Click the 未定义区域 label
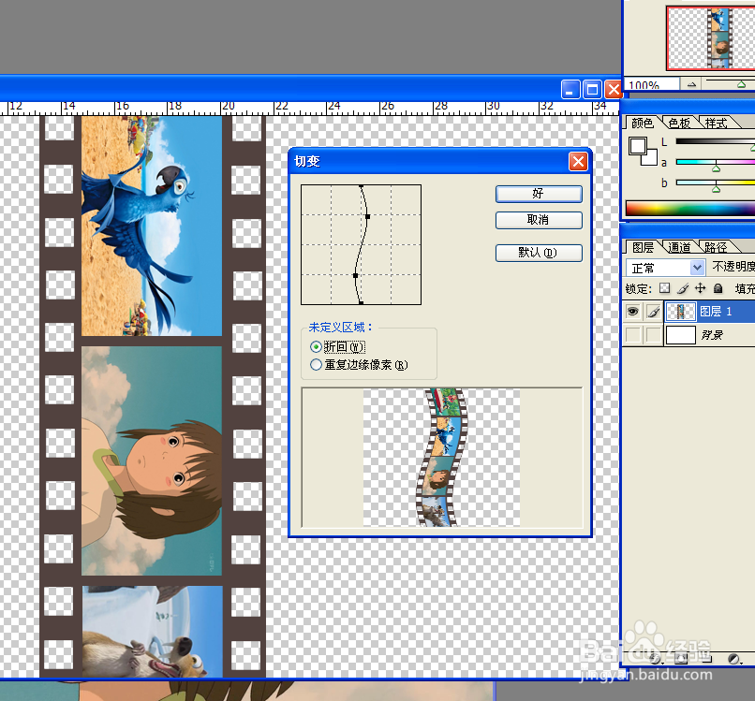755x701 pixels. (x=340, y=328)
